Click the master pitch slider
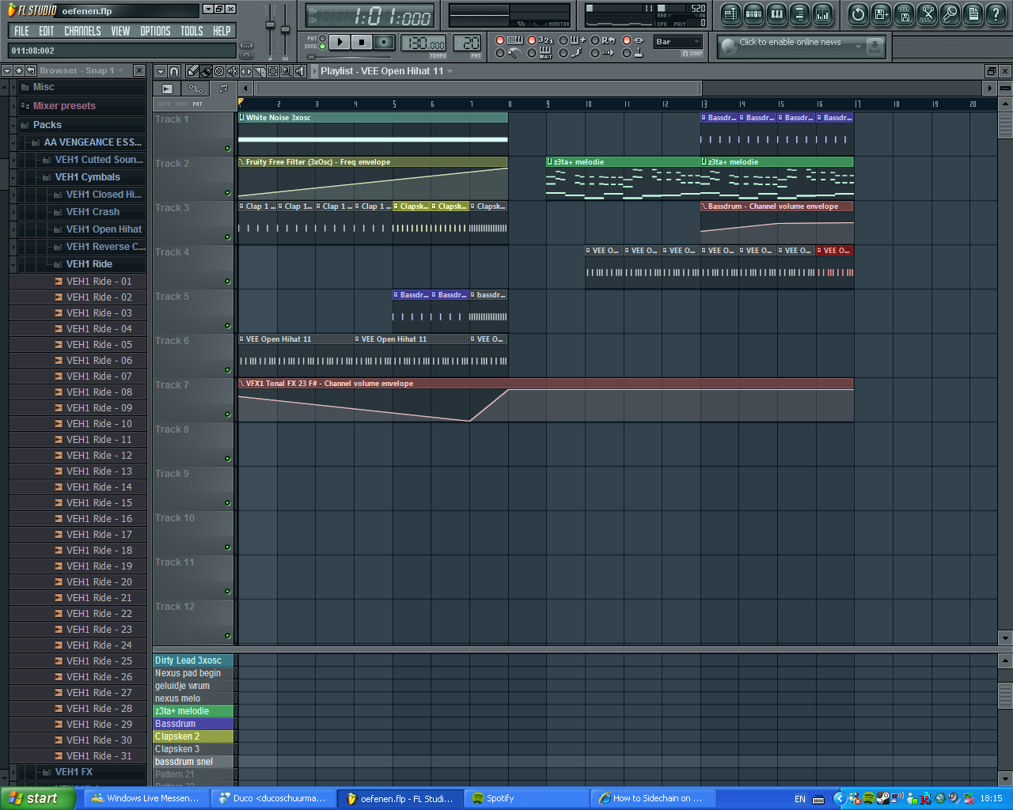The image size is (1013, 810). click(x=285, y=30)
